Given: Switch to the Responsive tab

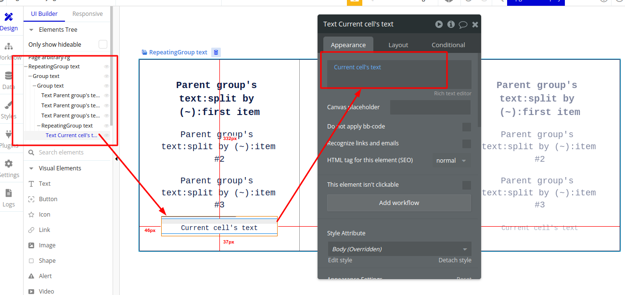Looking at the screenshot, I should point(88,14).
